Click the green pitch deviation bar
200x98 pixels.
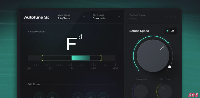point(81,58)
